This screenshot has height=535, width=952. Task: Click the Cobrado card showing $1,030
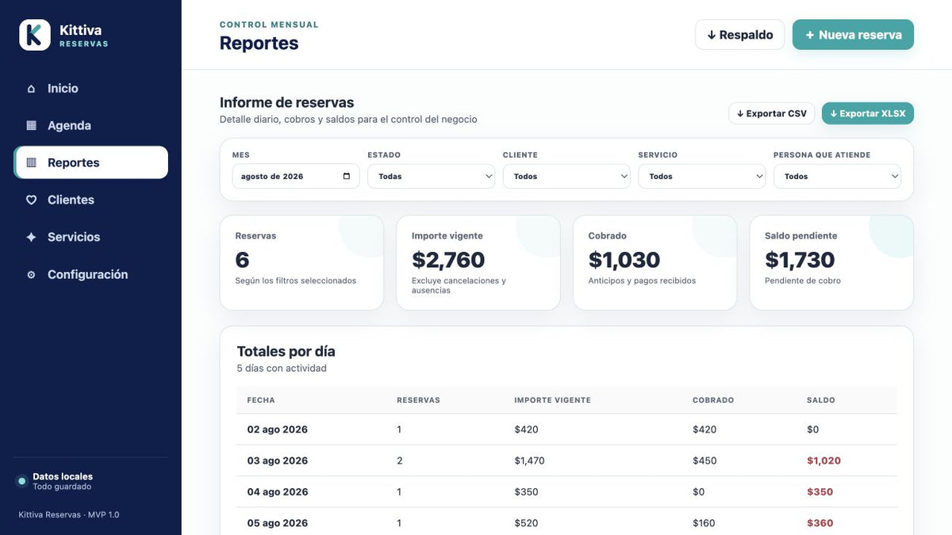tap(654, 262)
